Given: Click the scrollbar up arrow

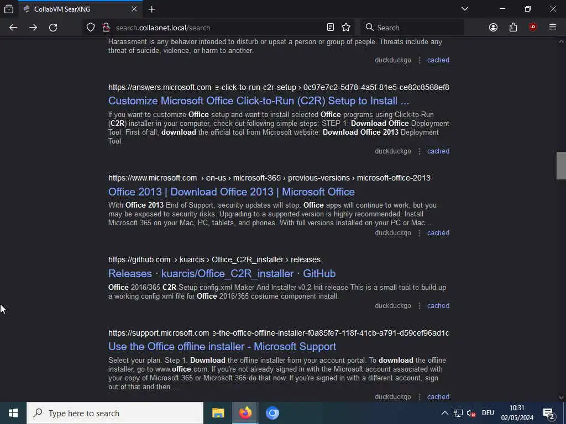Looking at the screenshot, I should (561, 41).
